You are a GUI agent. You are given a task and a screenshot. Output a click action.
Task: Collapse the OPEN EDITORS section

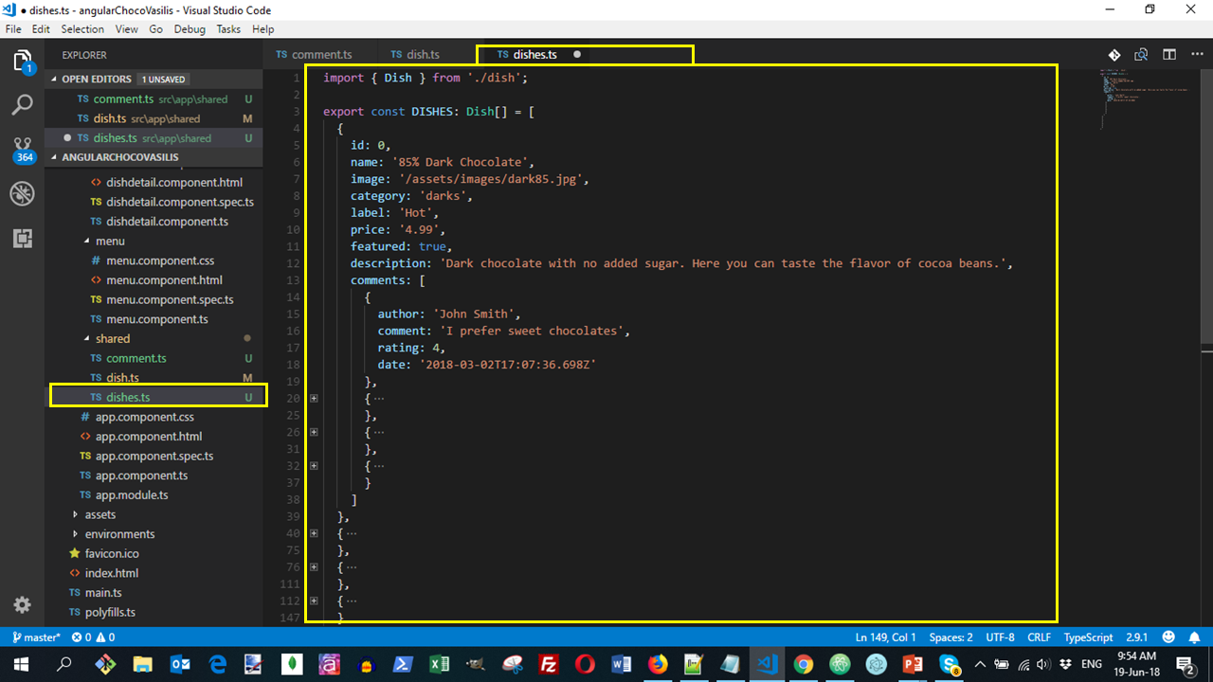pos(95,79)
